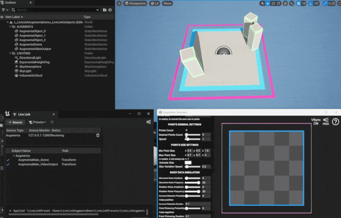Image resolution: width=341 pixels, height=218 pixels.
Task: Select the Augmenta source row
Action: tap(53, 135)
